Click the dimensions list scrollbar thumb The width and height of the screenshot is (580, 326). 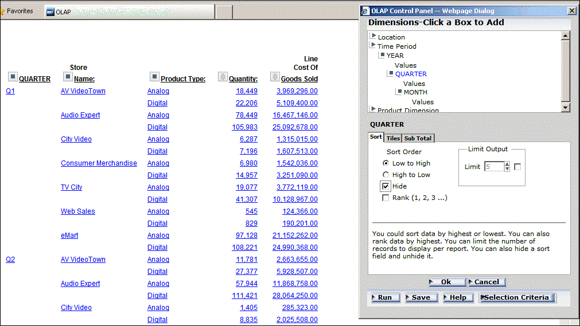(x=565, y=70)
